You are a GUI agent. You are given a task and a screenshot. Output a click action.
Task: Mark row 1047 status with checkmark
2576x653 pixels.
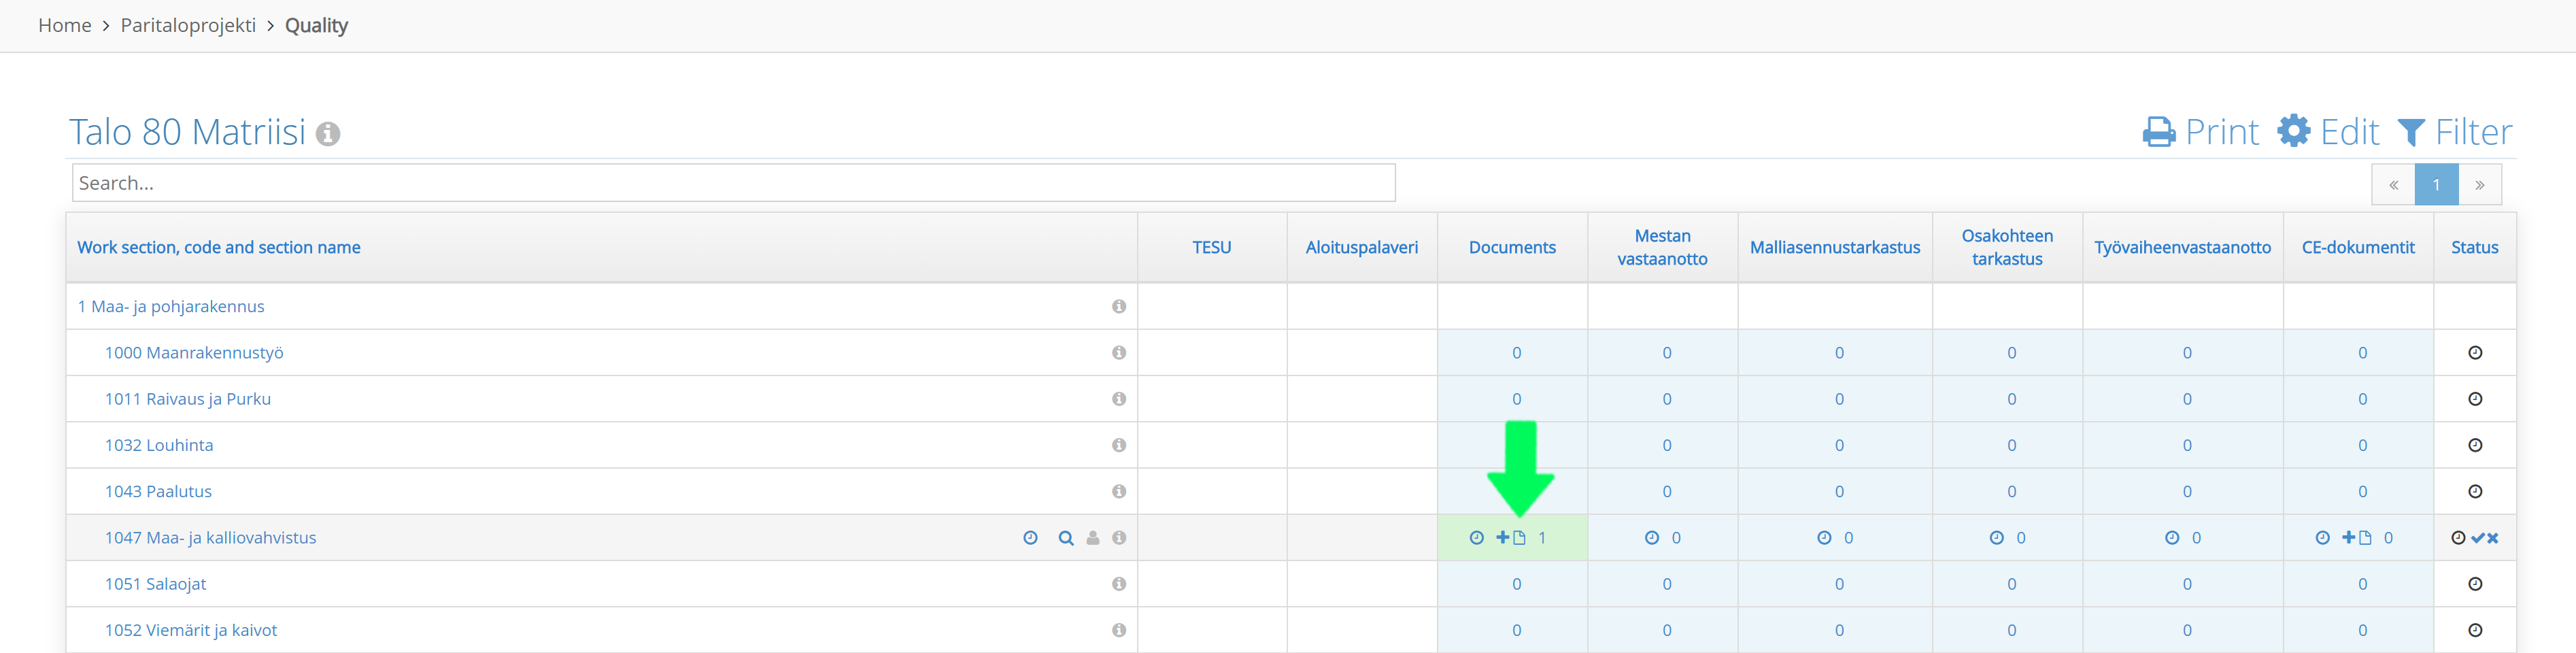pos(2478,538)
